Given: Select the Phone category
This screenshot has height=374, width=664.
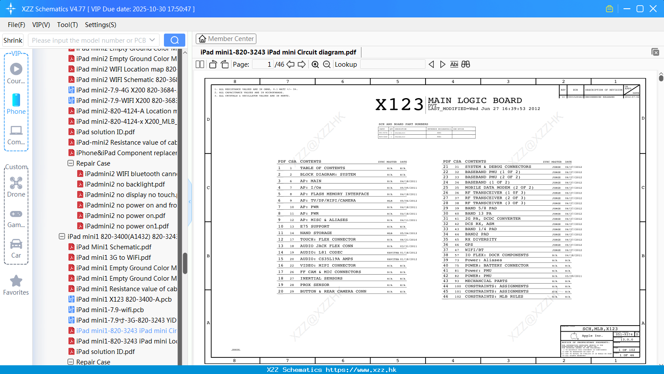Looking at the screenshot, I should point(16,104).
